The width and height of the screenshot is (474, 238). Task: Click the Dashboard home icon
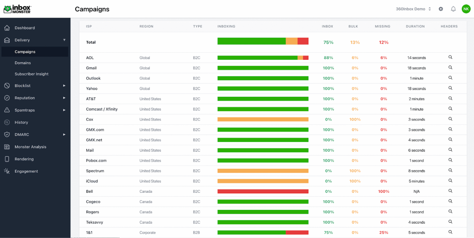tap(7, 28)
